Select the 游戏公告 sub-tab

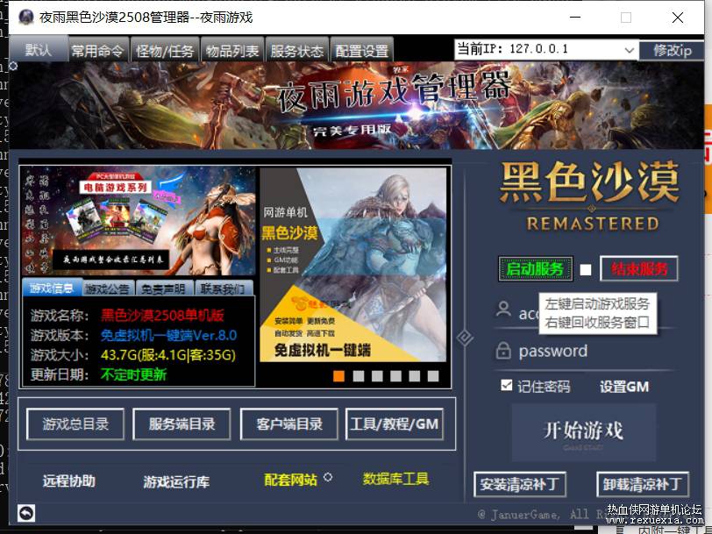click(109, 288)
